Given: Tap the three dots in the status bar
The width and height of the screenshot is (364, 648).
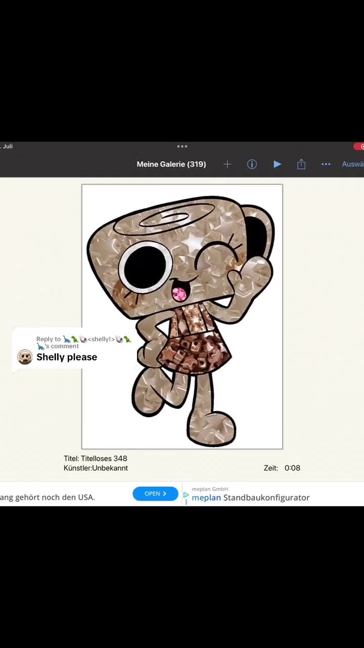Looking at the screenshot, I should pos(182,146).
